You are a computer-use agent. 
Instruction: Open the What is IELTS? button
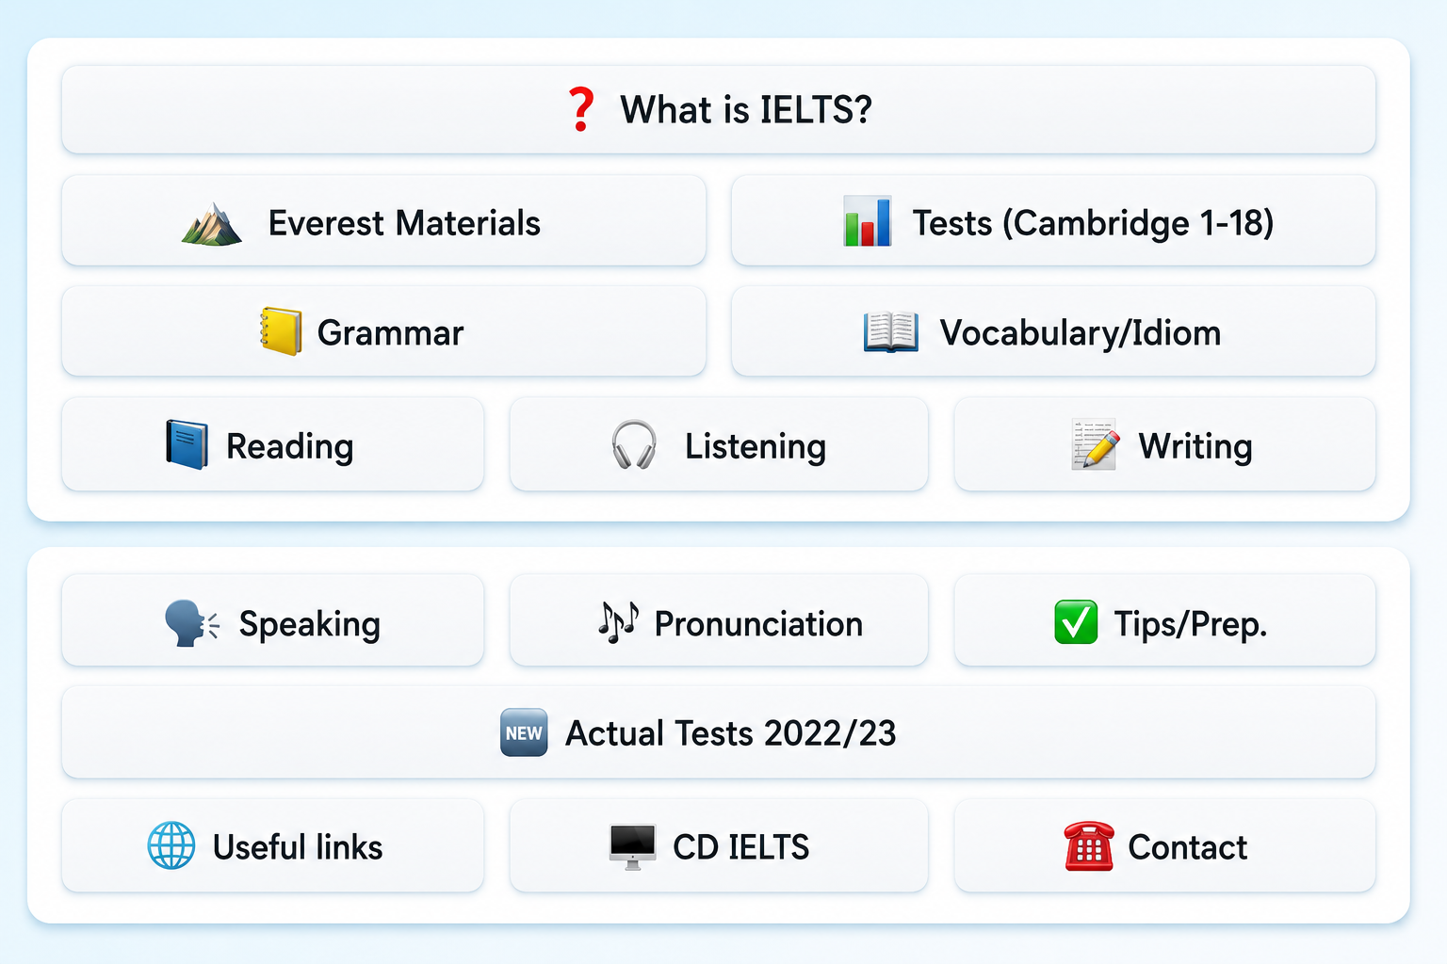click(x=719, y=109)
